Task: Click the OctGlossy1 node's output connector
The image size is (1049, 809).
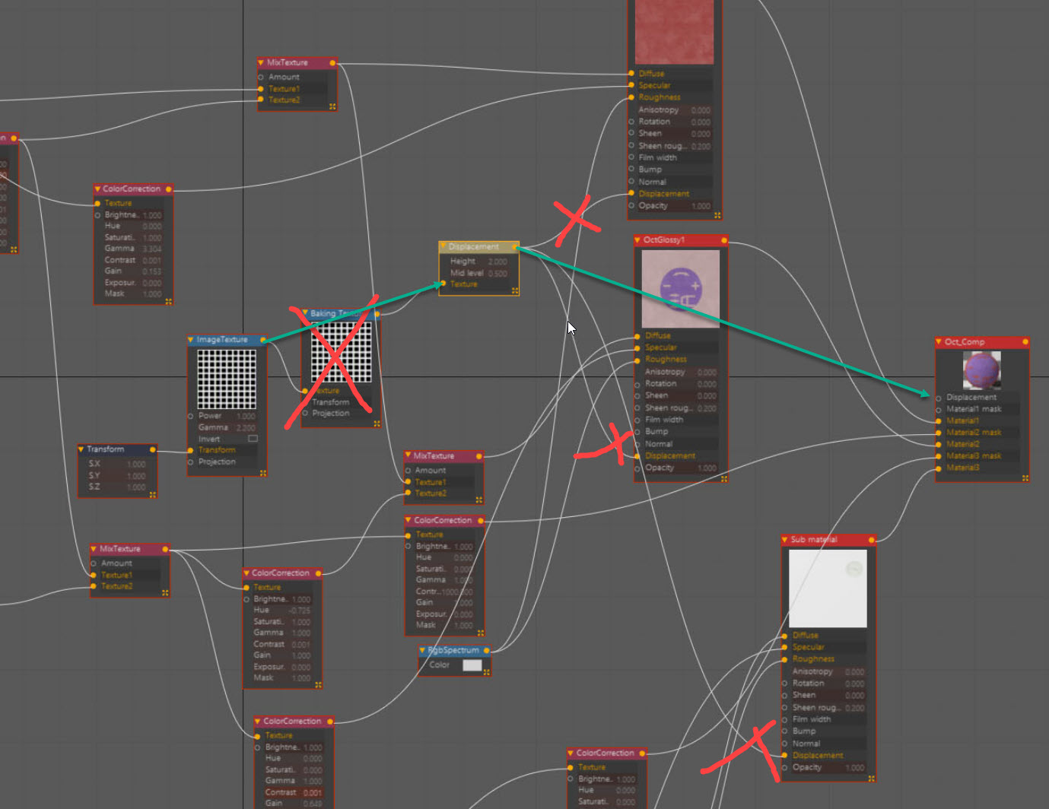Action: tap(723, 240)
